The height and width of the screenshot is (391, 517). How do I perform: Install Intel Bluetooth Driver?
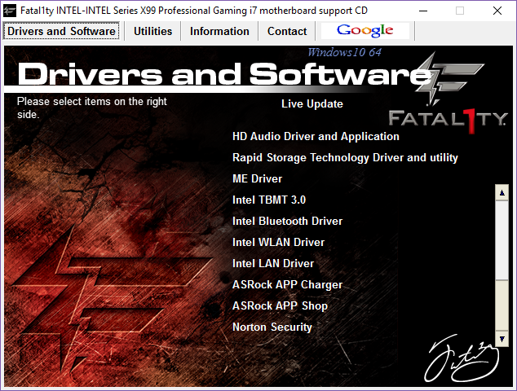(x=287, y=221)
